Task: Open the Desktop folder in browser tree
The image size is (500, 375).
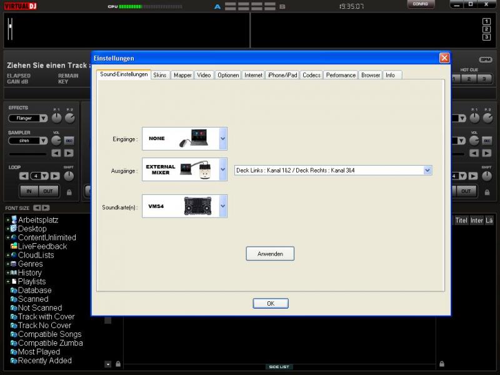Action: [x=32, y=229]
